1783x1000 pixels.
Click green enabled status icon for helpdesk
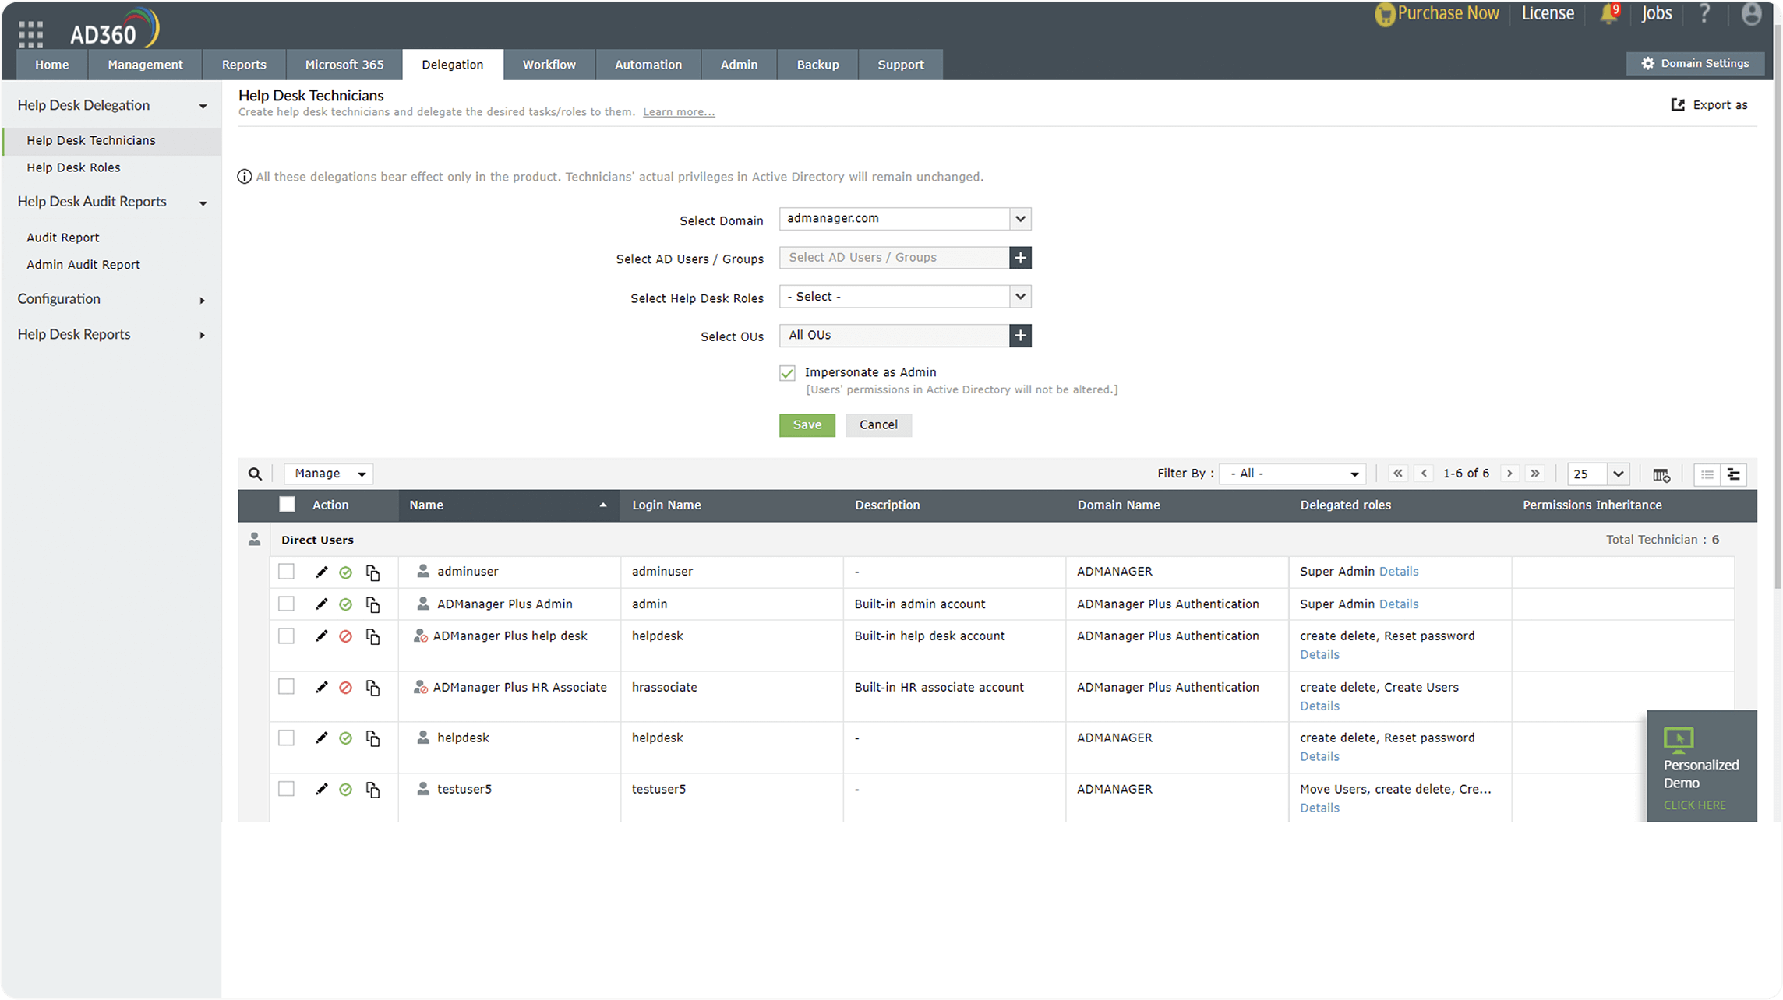pyautogui.click(x=345, y=738)
